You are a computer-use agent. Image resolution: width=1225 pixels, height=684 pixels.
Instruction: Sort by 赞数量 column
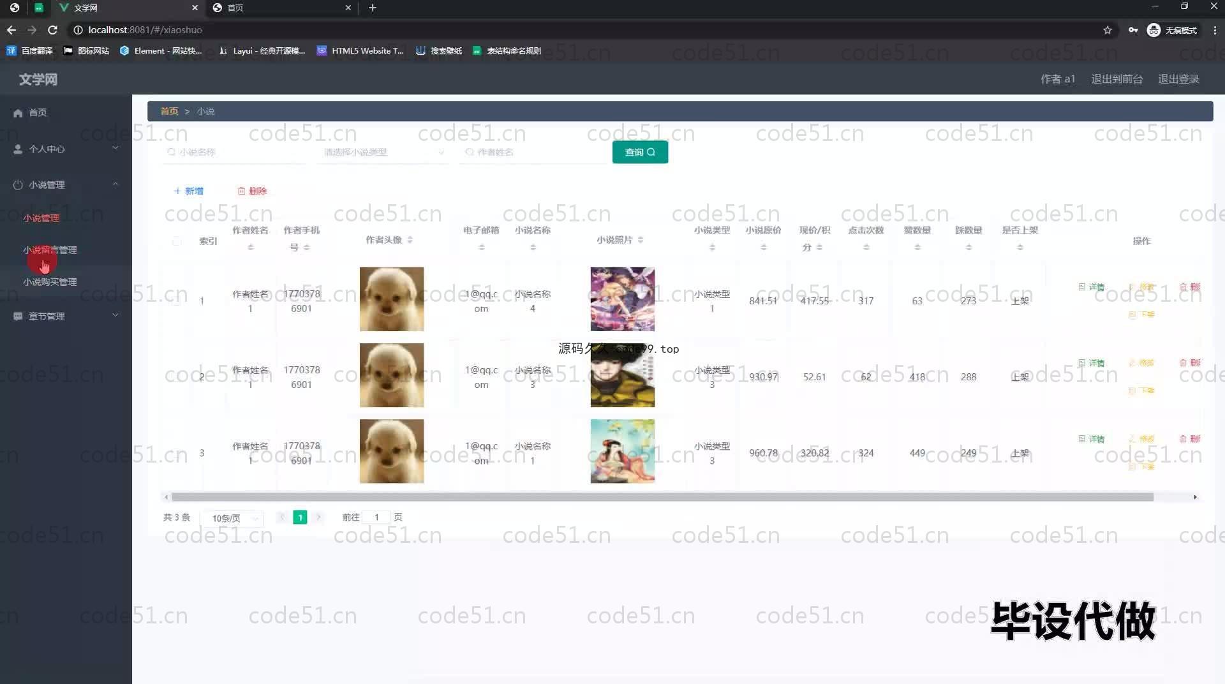[x=917, y=248]
